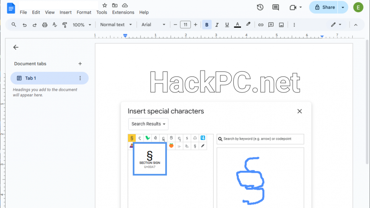Click the vertical page scrollbar
This screenshot has height=208, width=370.
[367, 102]
